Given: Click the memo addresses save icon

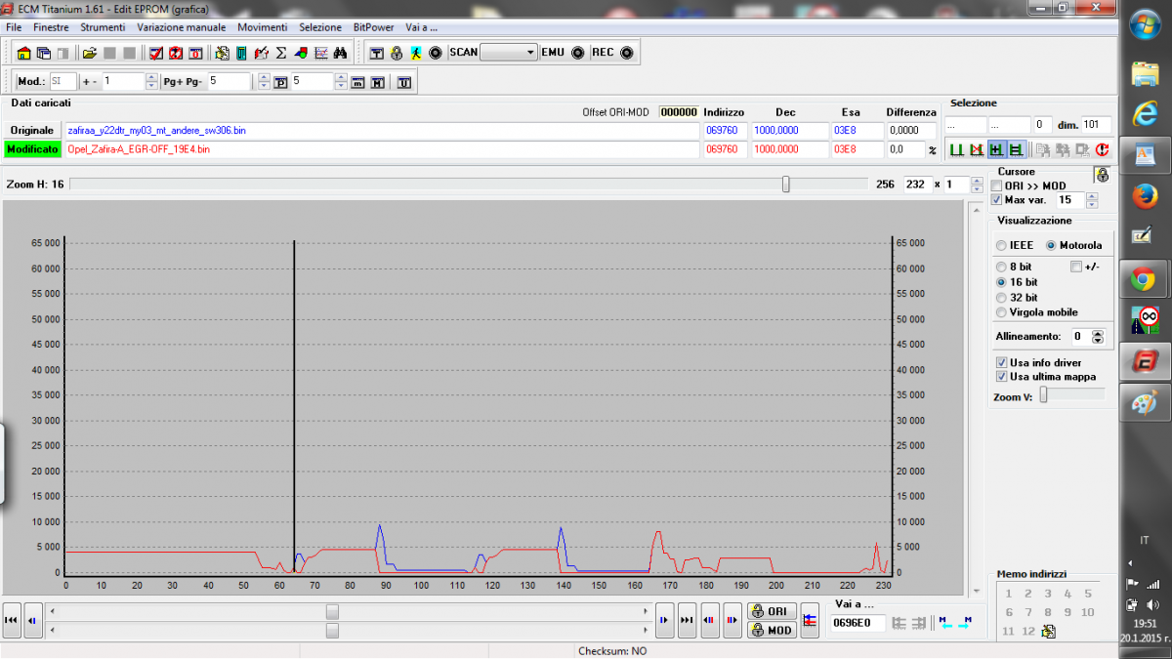Looking at the screenshot, I should (1049, 632).
